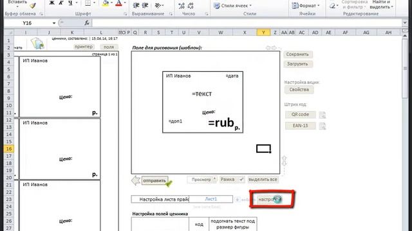Click the Лист1 sheet name field
412x231 pixels.
[x=211, y=199]
